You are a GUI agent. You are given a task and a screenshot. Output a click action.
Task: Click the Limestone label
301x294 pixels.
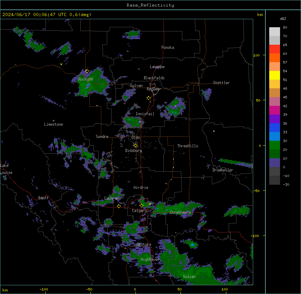tap(53, 124)
